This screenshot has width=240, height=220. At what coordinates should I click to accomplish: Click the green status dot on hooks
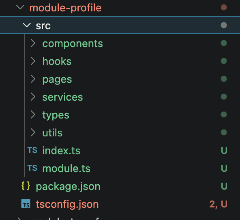224,61
